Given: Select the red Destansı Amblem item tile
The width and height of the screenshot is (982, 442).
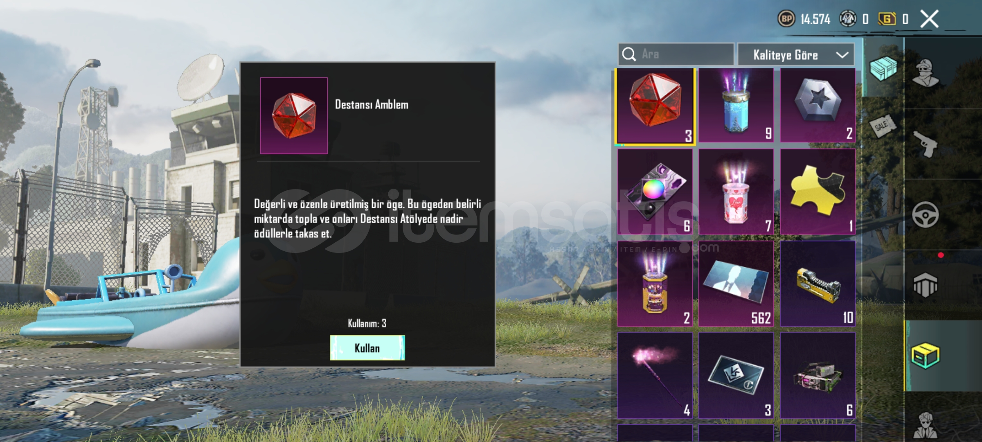Looking at the screenshot, I should [655, 107].
